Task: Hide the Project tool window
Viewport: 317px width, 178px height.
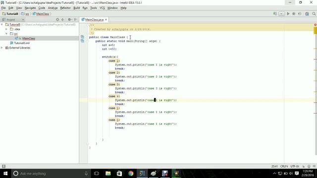Action: click(x=76, y=20)
